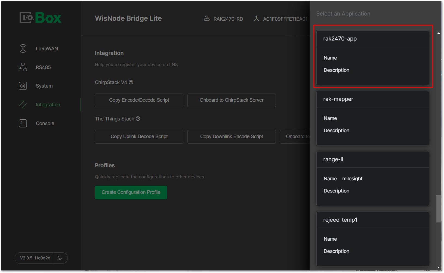The height and width of the screenshot is (273, 444).
Task: Click Name label in rejeee-temp1 card
Action: tap(330, 239)
